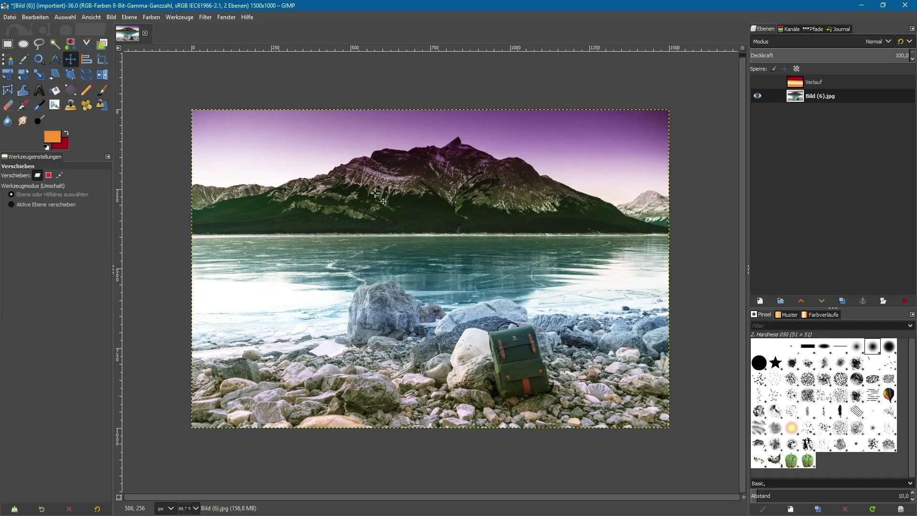Open the Filter menu
Viewport: 917px width, 516px height.
[205, 17]
